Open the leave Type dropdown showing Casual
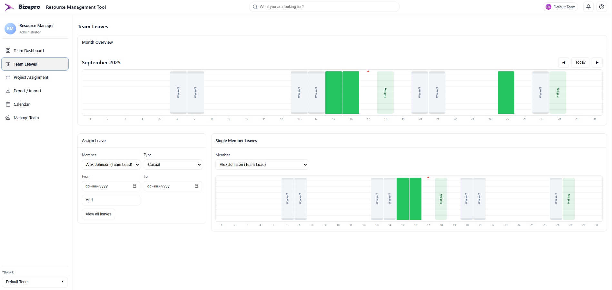The width and height of the screenshot is (612, 290). (x=173, y=164)
